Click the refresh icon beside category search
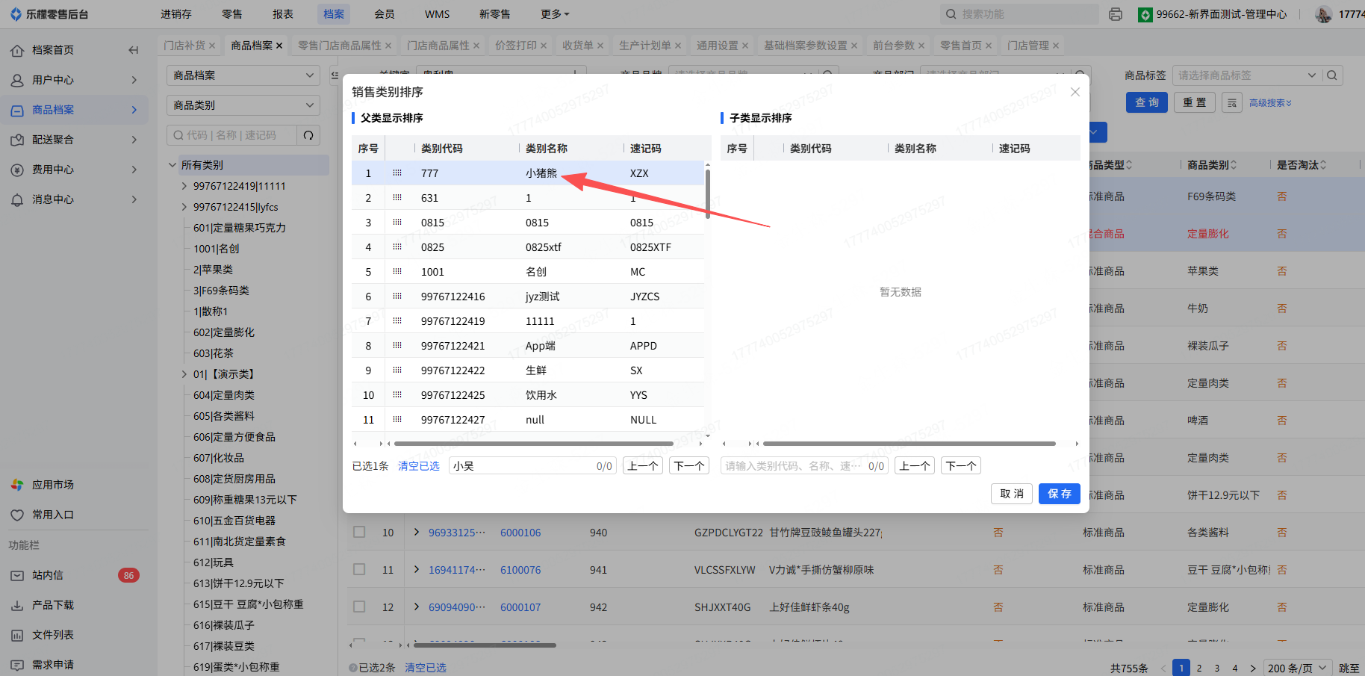The height and width of the screenshot is (676, 1365). coord(308,135)
